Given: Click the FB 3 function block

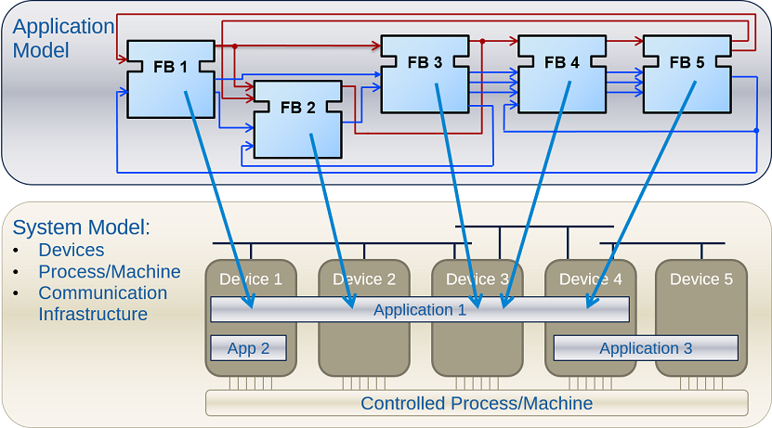Looking at the screenshot, I should coord(424,74).
